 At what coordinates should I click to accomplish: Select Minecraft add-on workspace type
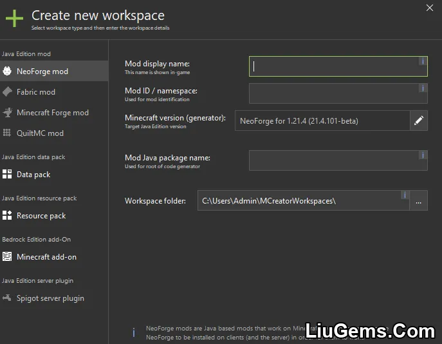(54, 256)
